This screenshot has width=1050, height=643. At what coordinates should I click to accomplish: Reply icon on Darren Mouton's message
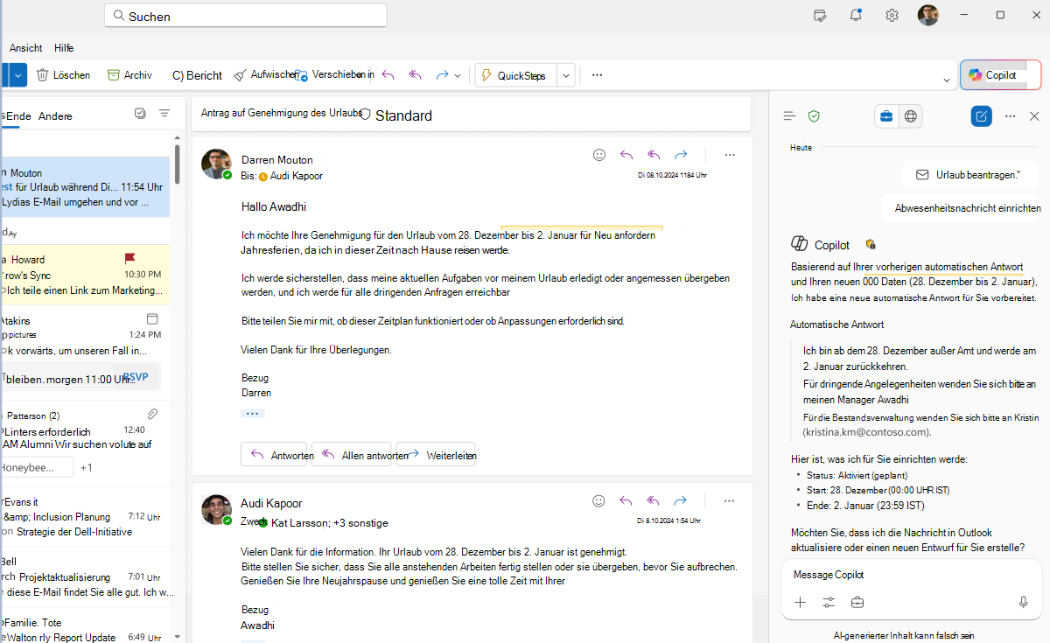coord(626,155)
